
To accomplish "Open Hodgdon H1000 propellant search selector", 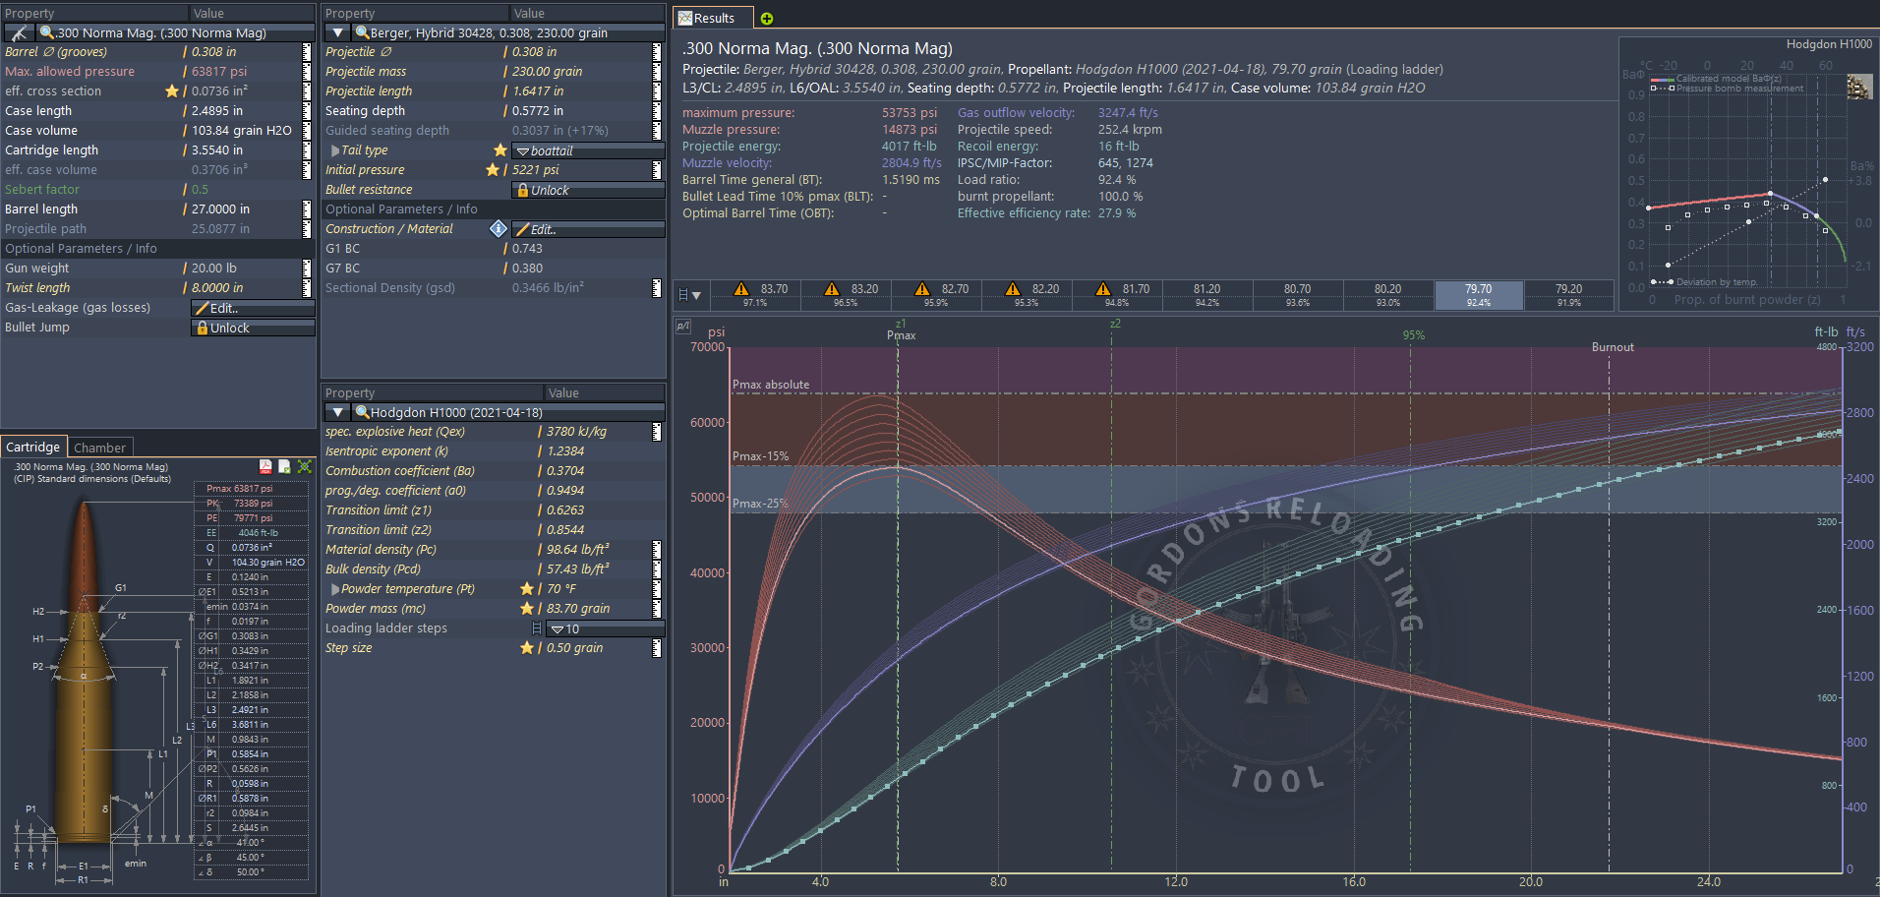I will [x=508, y=412].
